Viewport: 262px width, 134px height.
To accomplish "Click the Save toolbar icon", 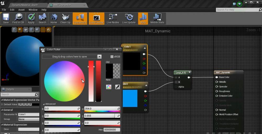I will pyautogui.click(x=6, y=18).
